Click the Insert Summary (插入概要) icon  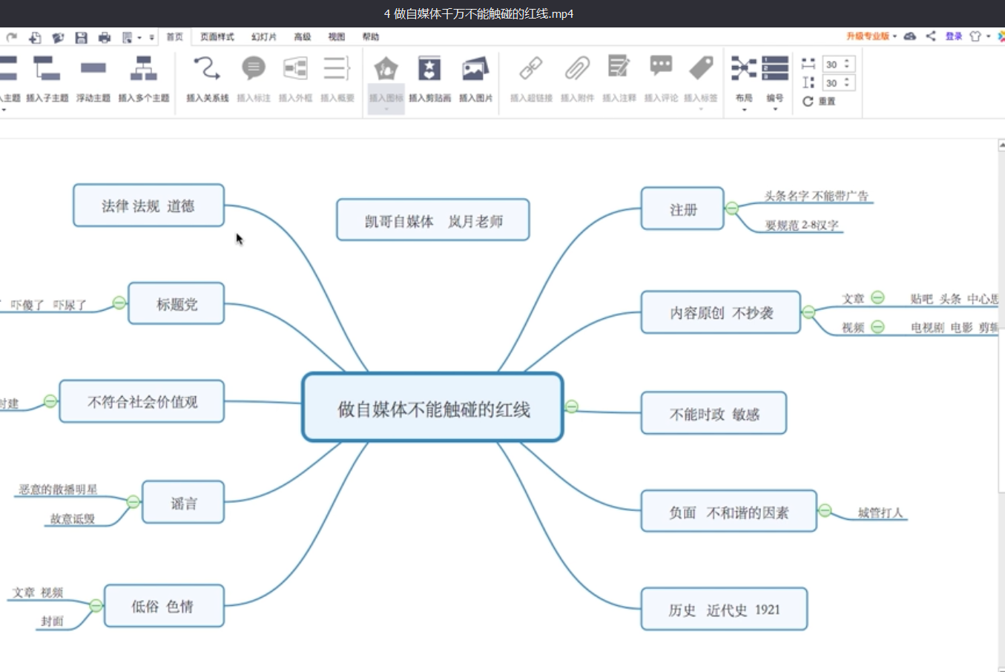point(337,68)
